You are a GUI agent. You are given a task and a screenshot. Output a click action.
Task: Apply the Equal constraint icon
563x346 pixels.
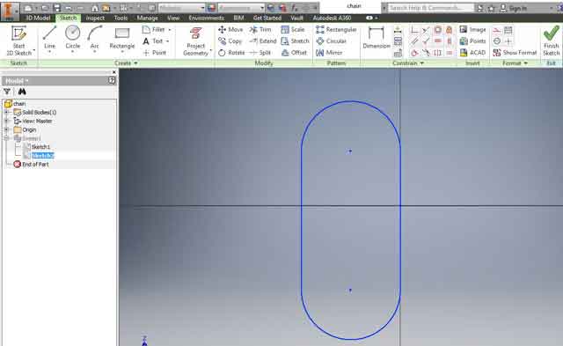(x=450, y=53)
